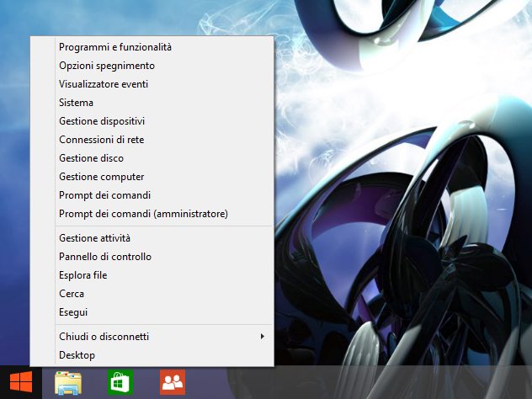532x399 pixels.
Task: Select Esplora file from the menu
Action: pyautogui.click(x=82, y=275)
